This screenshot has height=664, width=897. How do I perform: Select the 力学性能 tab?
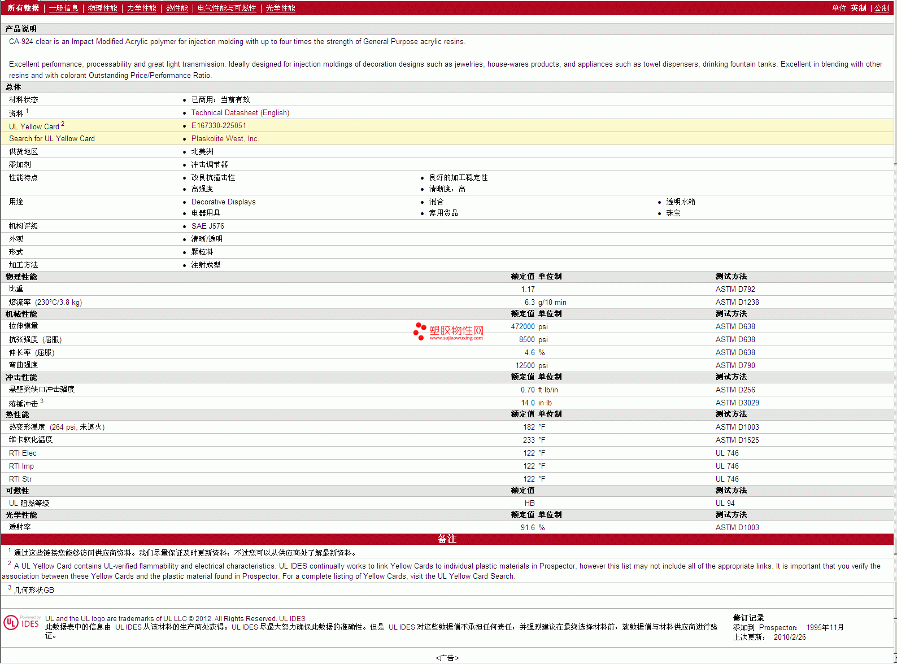coord(141,8)
